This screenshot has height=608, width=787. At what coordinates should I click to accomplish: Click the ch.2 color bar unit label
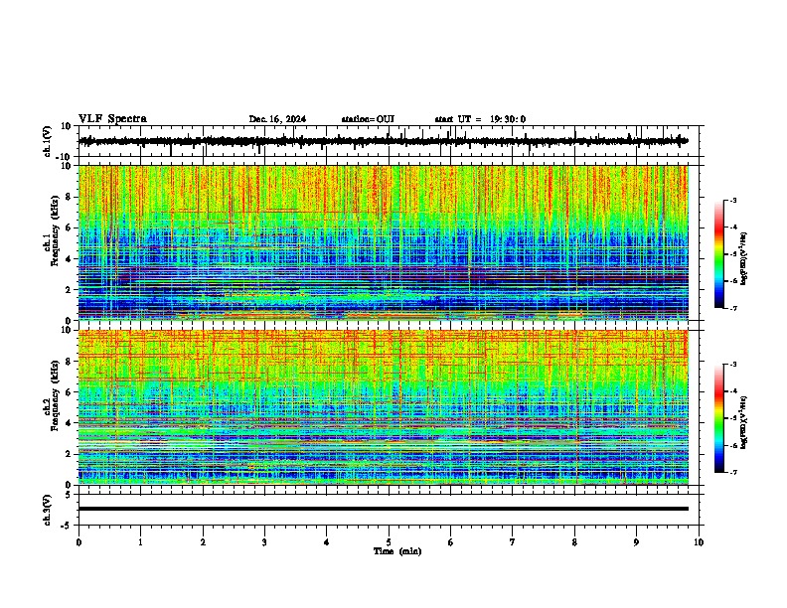tap(744, 422)
